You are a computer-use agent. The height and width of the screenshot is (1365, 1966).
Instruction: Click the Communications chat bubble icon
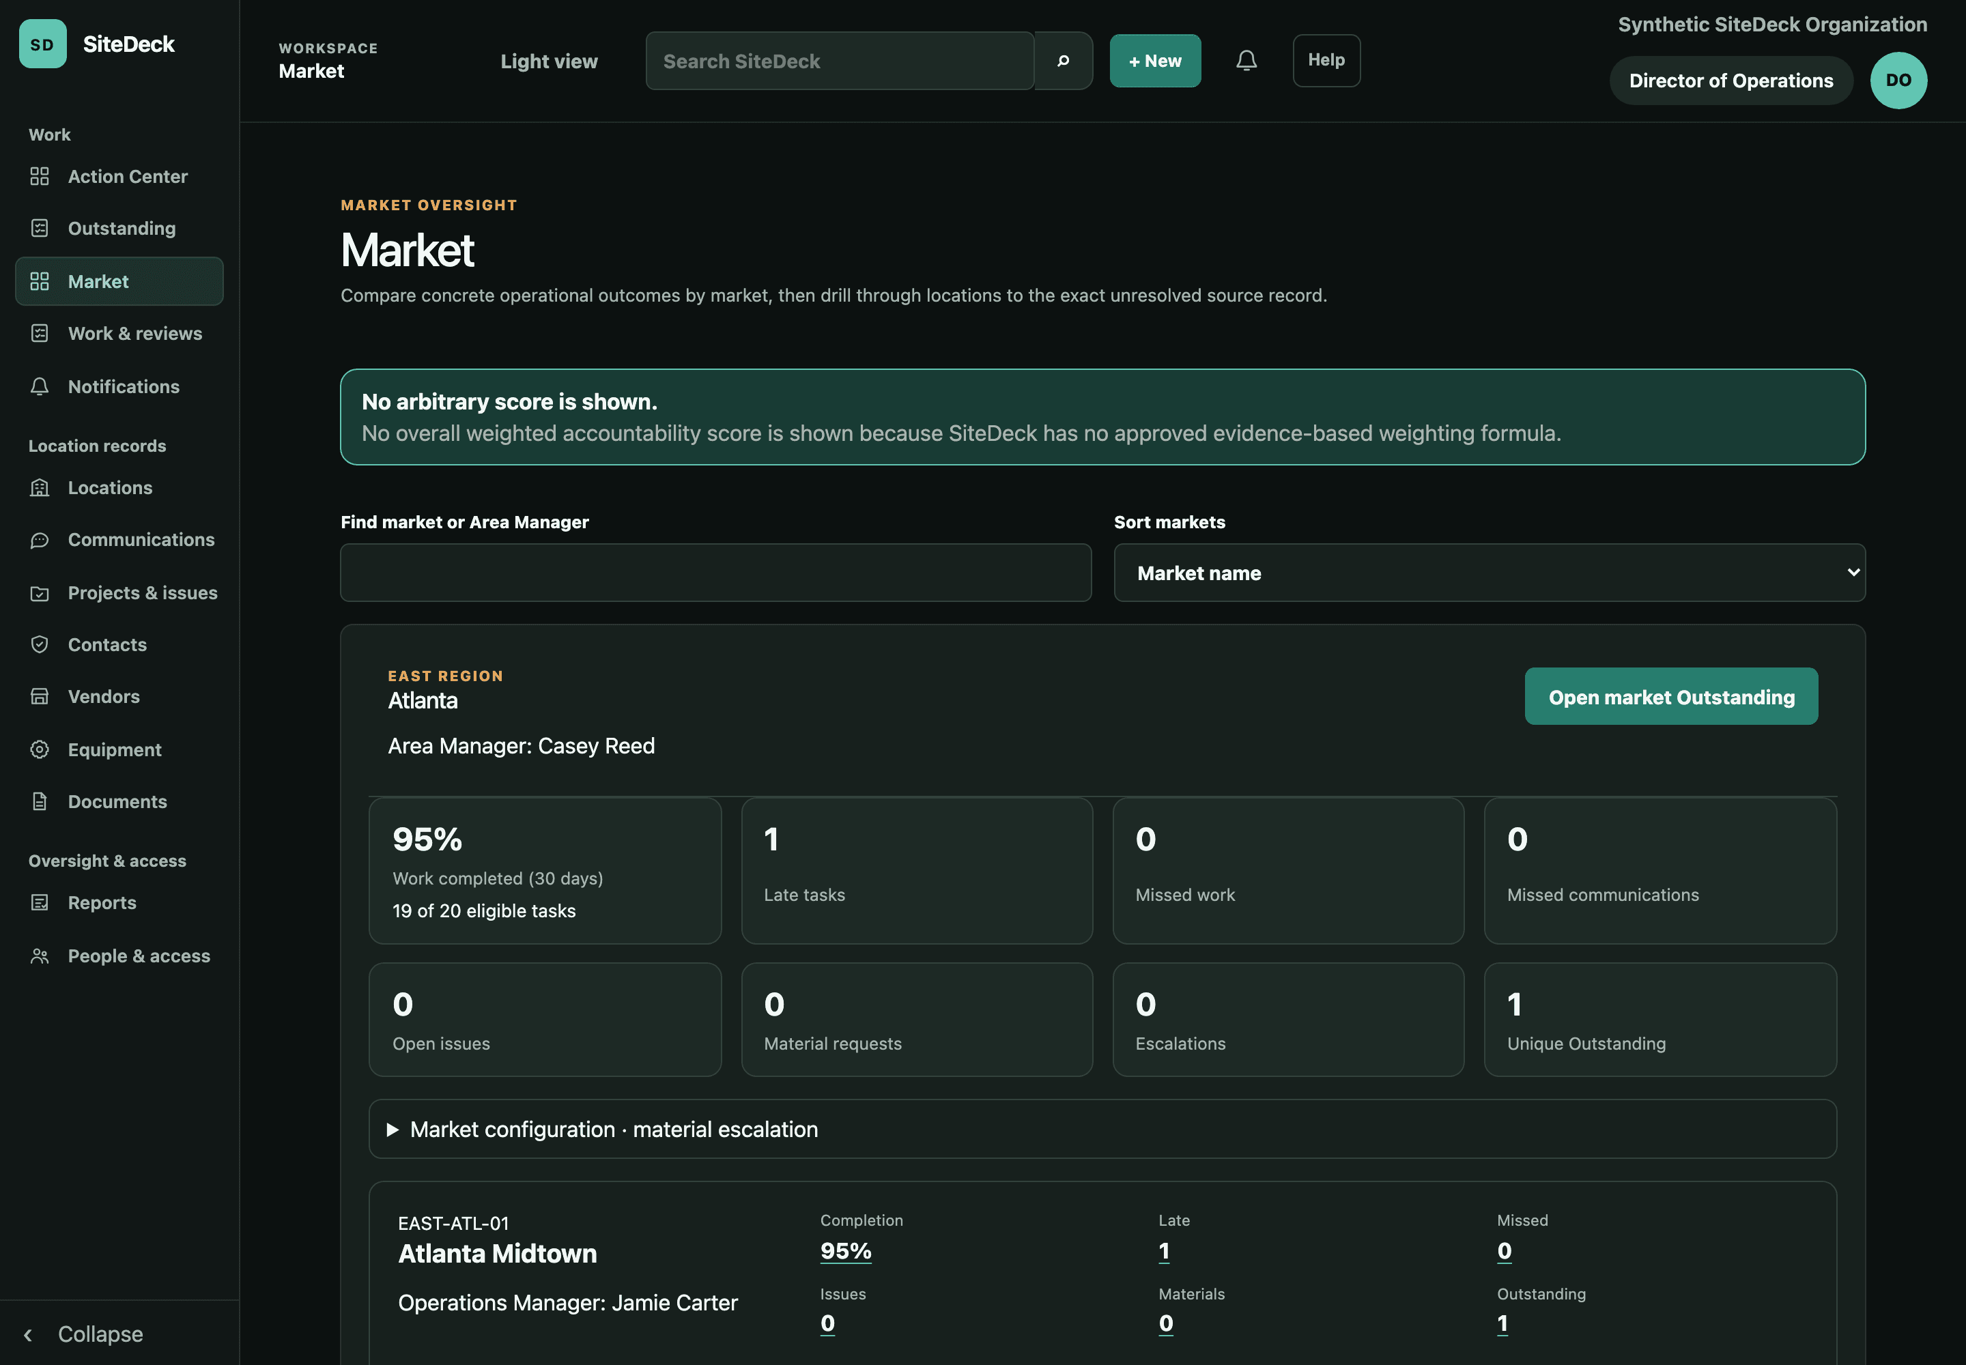(40, 540)
